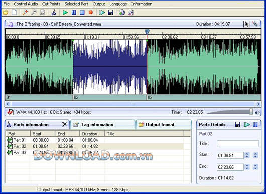Click the purple music note file icon
This screenshot has width=266, height=194.
[x=10, y=24]
